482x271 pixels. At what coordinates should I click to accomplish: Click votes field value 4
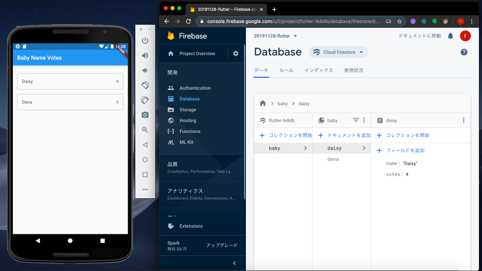(407, 175)
